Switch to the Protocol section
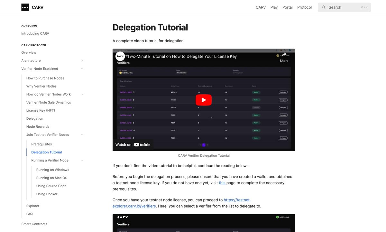 (x=304, y=7)
